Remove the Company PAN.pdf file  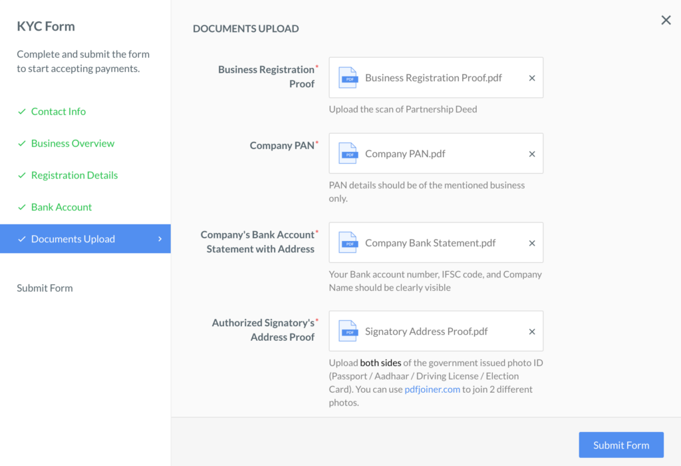pyautogui.click(x=531, y=154)
